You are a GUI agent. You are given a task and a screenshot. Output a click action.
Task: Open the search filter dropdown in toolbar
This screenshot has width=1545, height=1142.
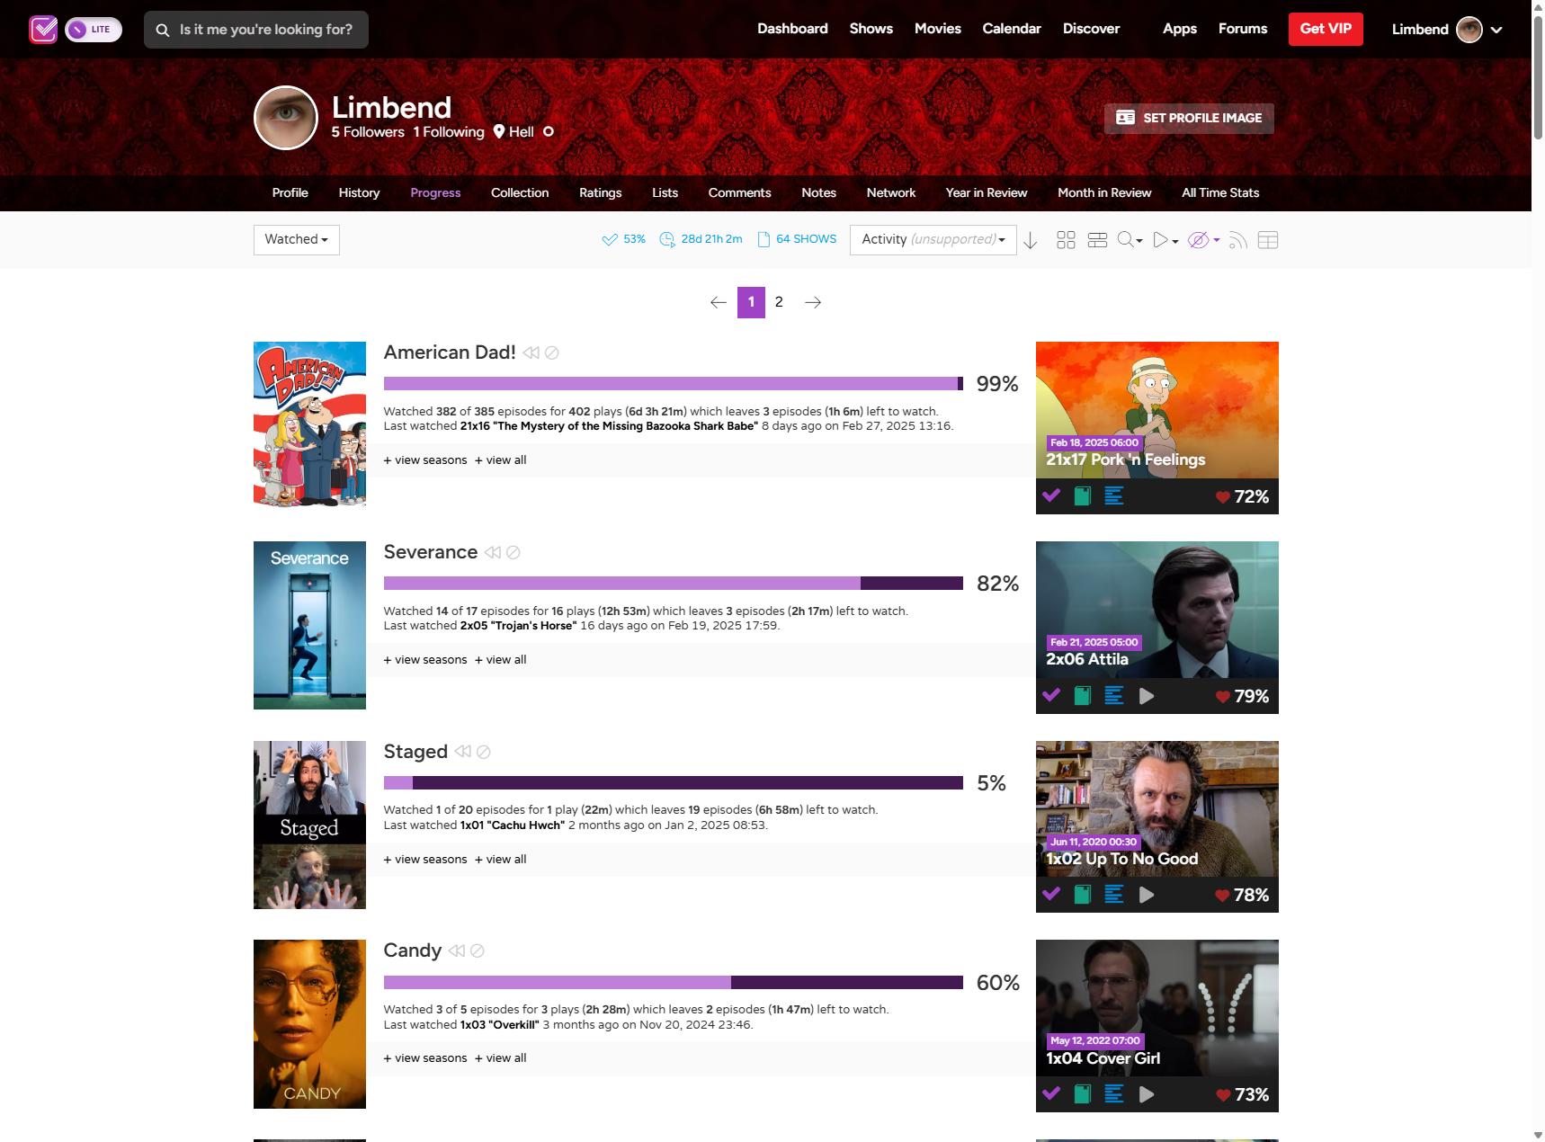1130,240
